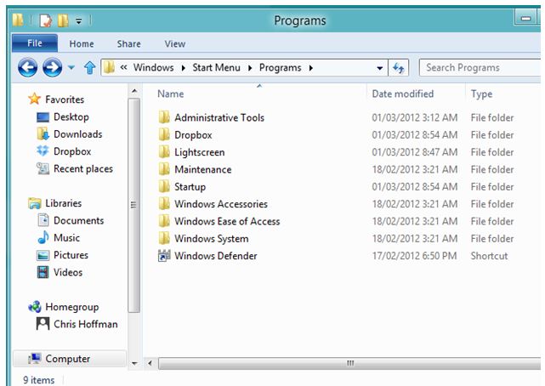Click date 17/02/2012 6:50 PM
Image resolution: width=545 pixels, height=386 pixels.
[x=414, y=256]
